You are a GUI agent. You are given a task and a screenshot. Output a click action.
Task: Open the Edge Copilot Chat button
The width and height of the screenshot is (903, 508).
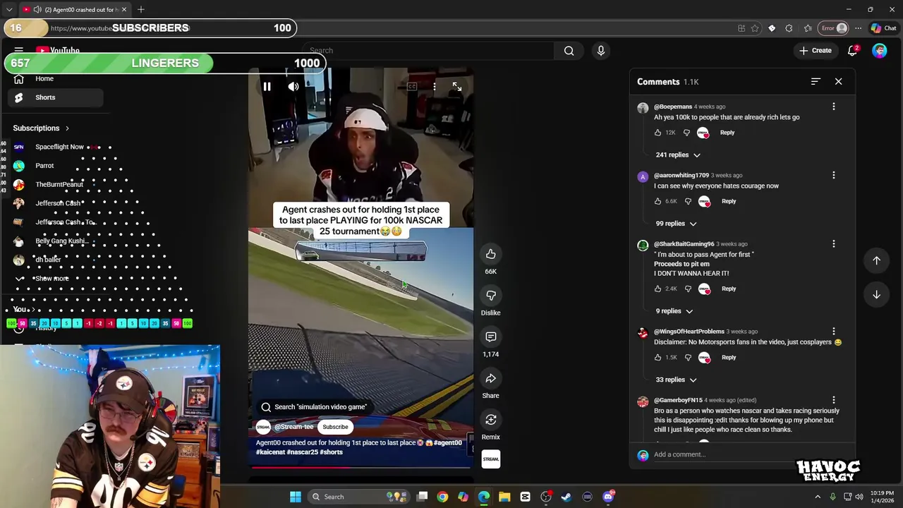click(883, 28)
